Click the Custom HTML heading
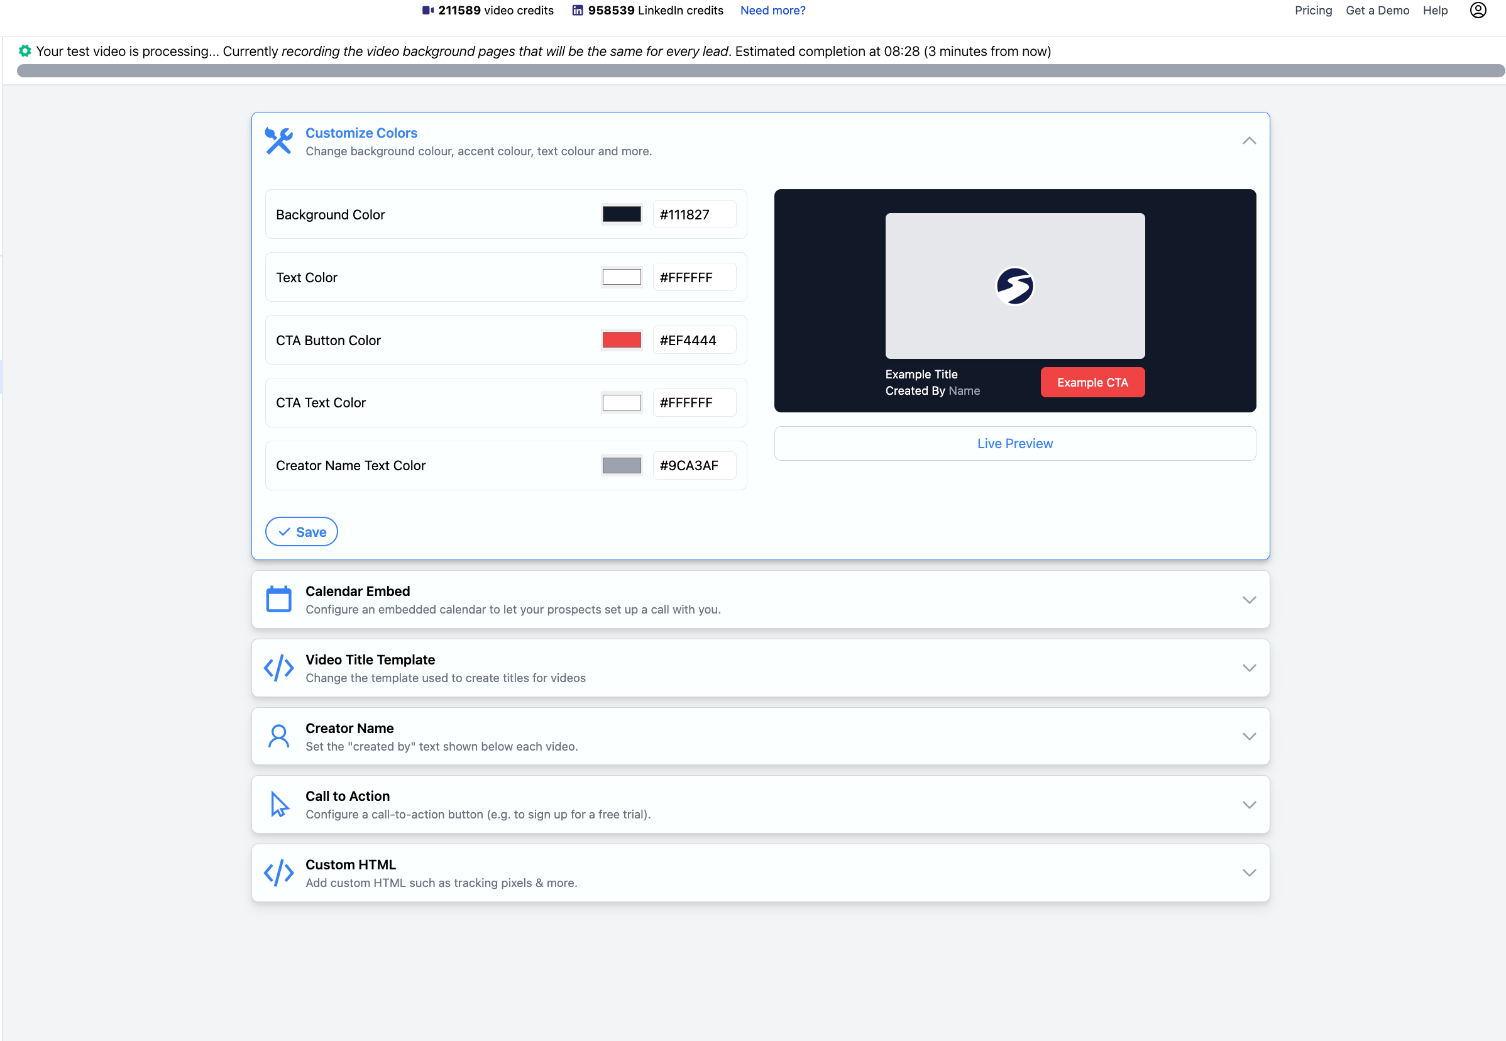The height and width of the screenshot is (1041, 1506). point(350,864)
